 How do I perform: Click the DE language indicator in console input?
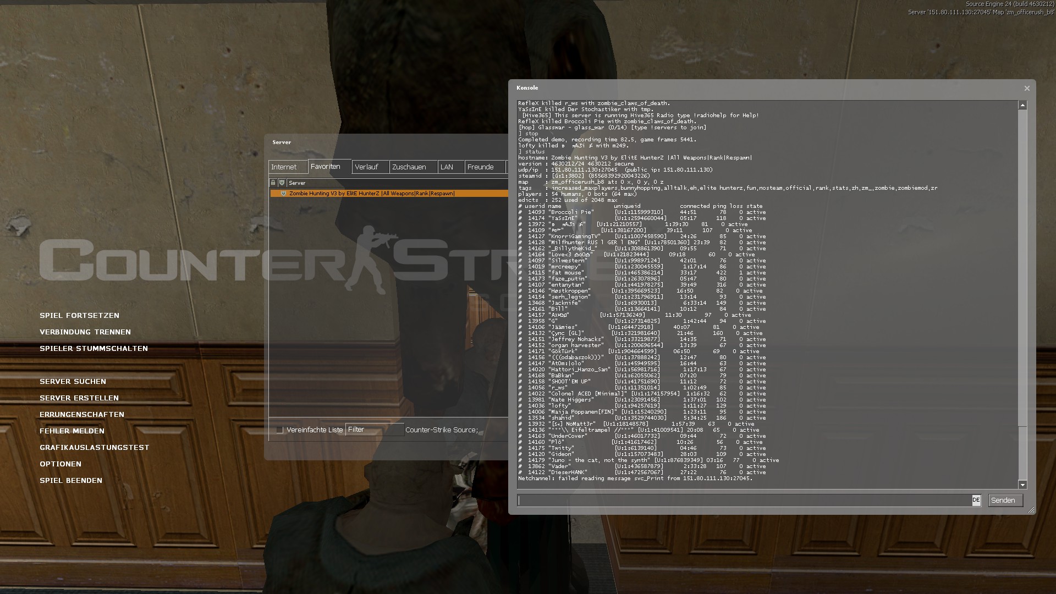[x=976, y=501]
